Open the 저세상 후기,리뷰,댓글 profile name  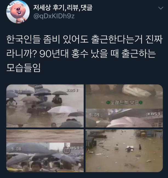[x=63, y=8]
